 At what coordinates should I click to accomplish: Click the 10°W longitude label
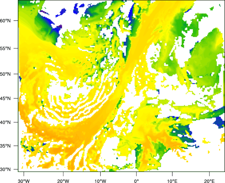pos(100,181)
